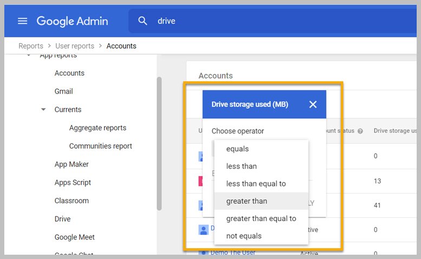This screenshot has width=421, height=259.
Task: Open Apps Script report
Action: coord(73,183)
